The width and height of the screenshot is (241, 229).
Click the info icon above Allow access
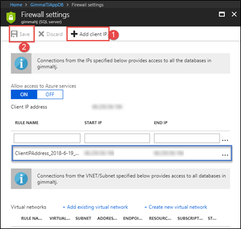[21, 63]
